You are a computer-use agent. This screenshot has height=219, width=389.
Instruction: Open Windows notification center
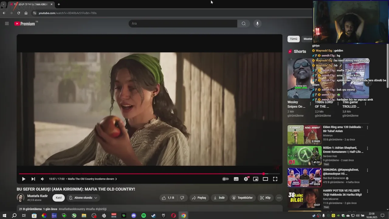point(382,216)
